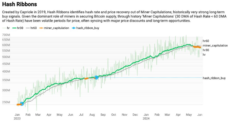Click the 700M y-axis label
This screenshot has width=229, height=121.
6,35
